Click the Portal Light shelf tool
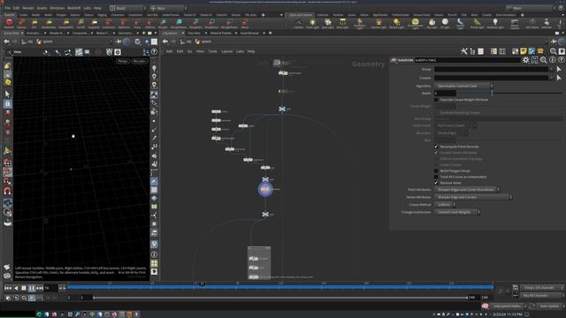The width and height of the screenshot is (566, 318). click(478, 24)
